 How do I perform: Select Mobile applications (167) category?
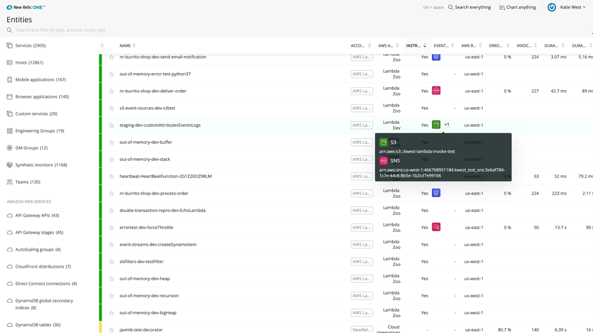point(40,79)
